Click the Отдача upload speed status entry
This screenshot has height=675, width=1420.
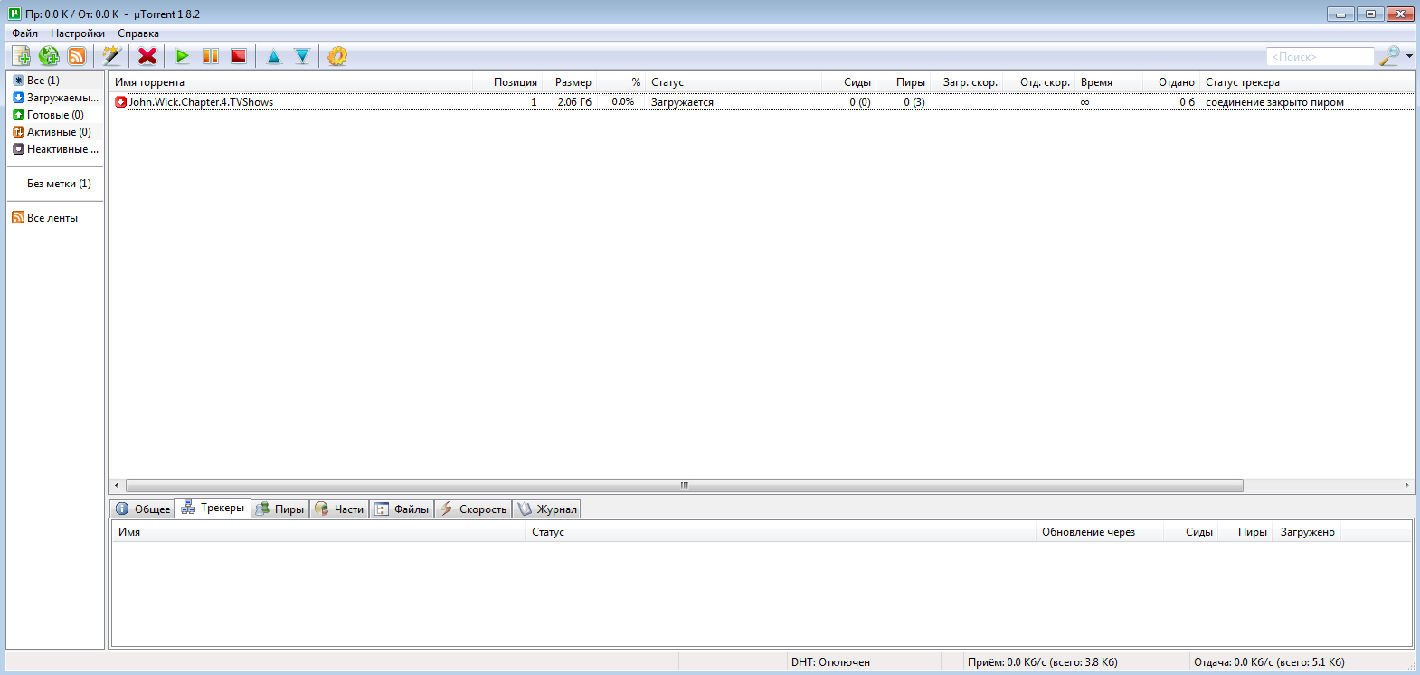click(x=1269, y=662)
